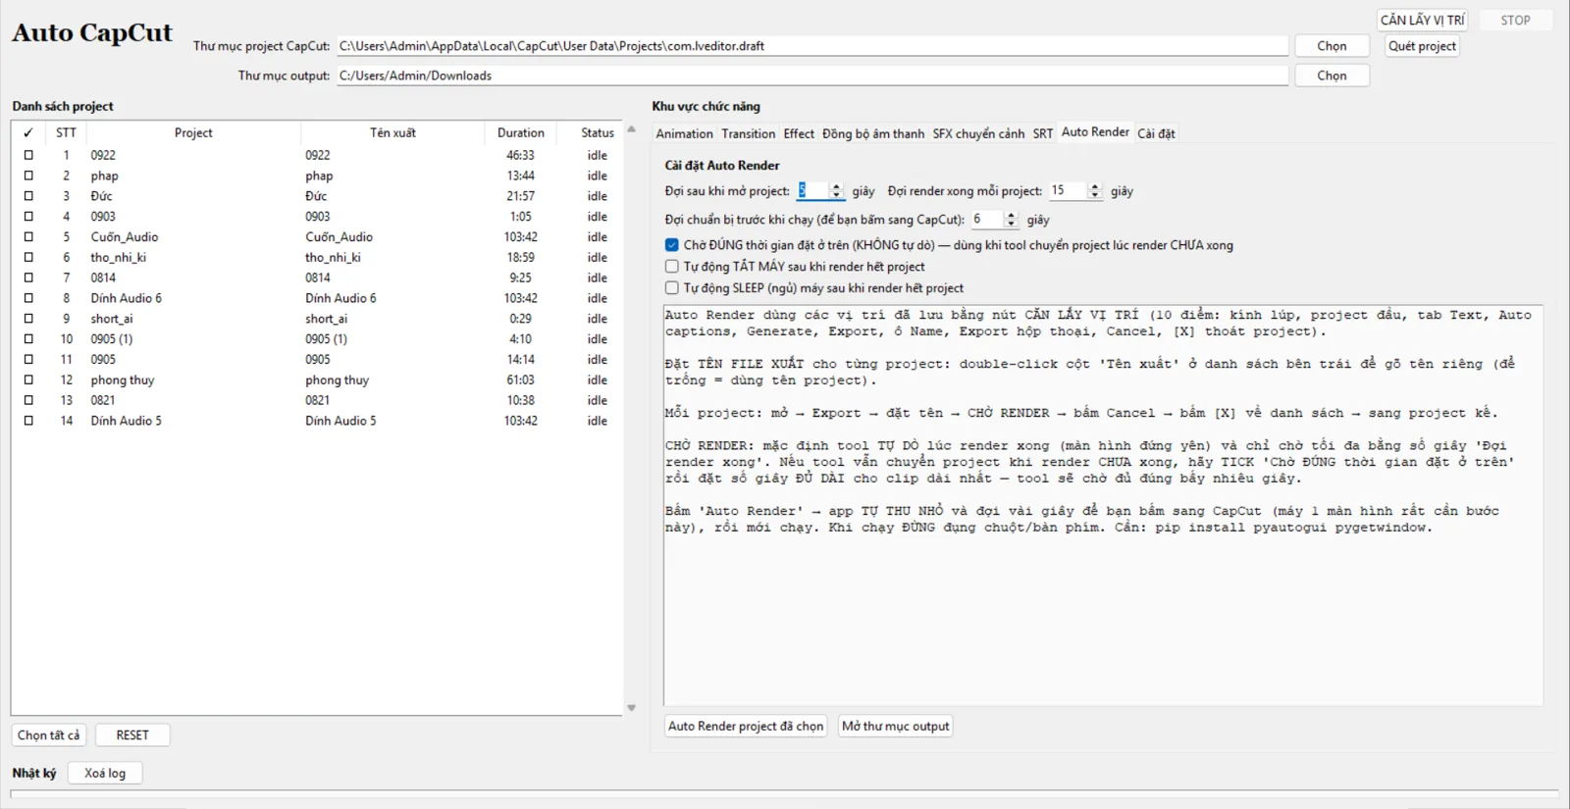This screenshot has height=809, width=1570.
Task: Disable the 'Chờ ĐÚNG thời gian' checkbox
Action: point(672,245)
